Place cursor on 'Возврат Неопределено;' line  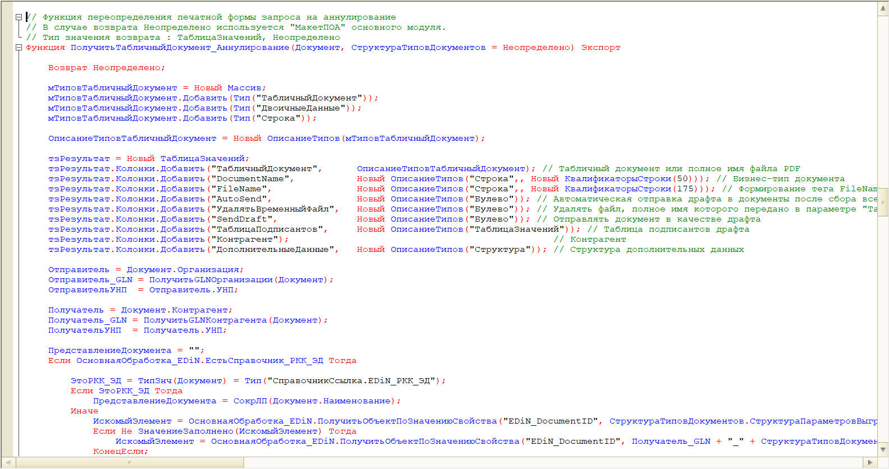coord(107,68)
